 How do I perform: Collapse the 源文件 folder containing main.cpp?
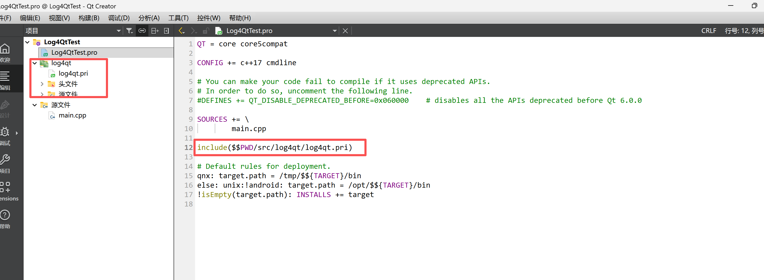tap(35, 105)
